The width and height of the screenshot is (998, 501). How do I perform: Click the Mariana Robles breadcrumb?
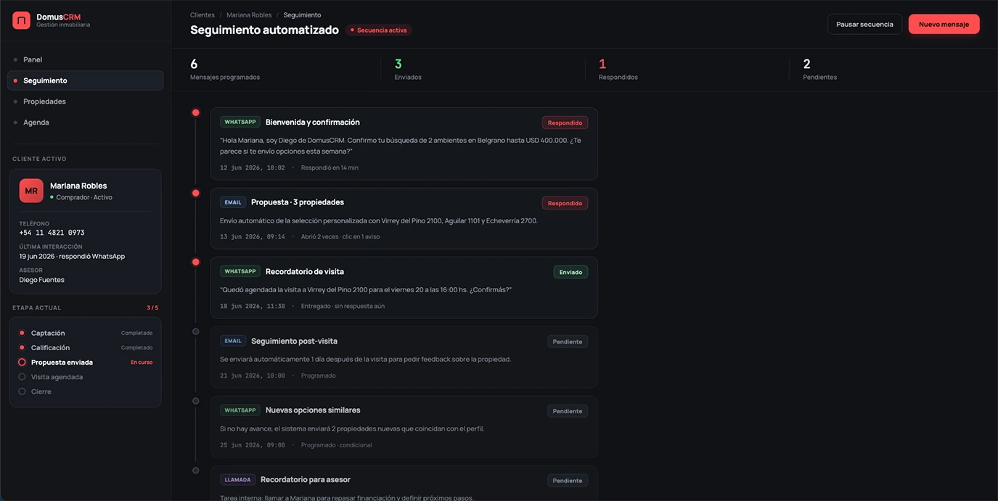click(249, 15)
